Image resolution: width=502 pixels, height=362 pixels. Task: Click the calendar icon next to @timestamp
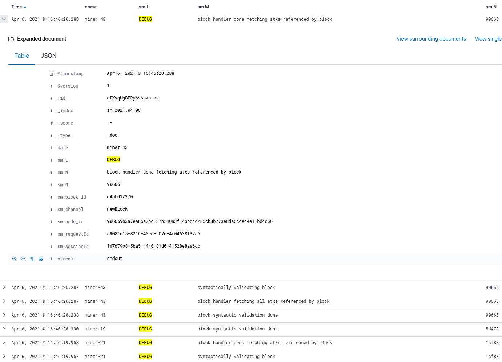pos(52,74)
